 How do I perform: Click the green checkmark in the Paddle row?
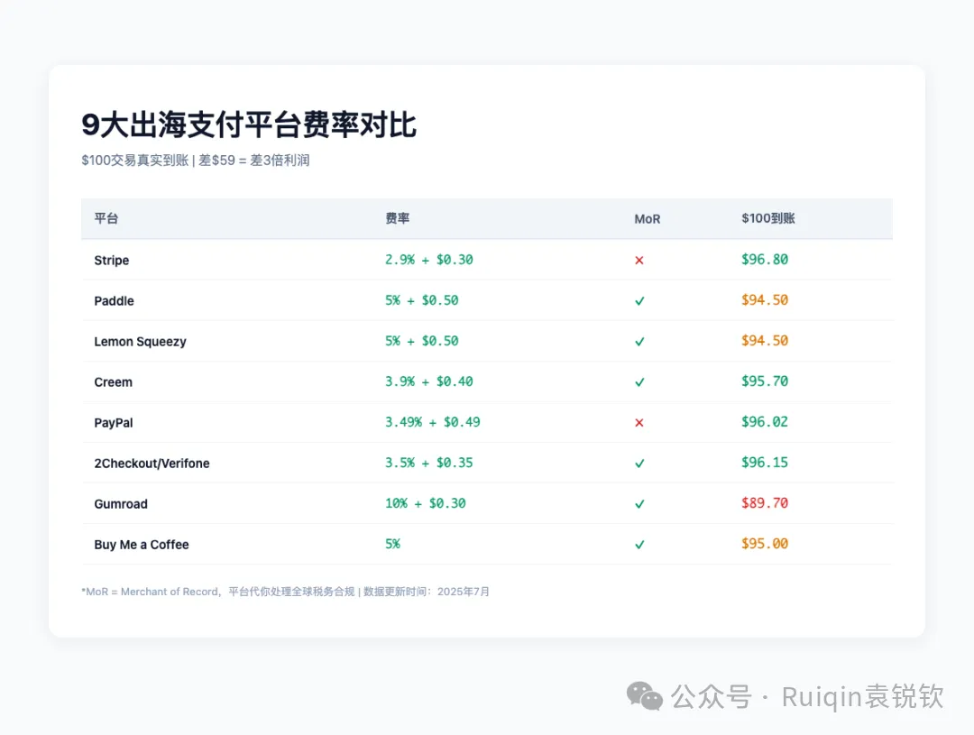click(639, 300)
